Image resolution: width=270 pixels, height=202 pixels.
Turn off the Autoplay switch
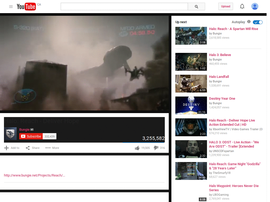258,22
